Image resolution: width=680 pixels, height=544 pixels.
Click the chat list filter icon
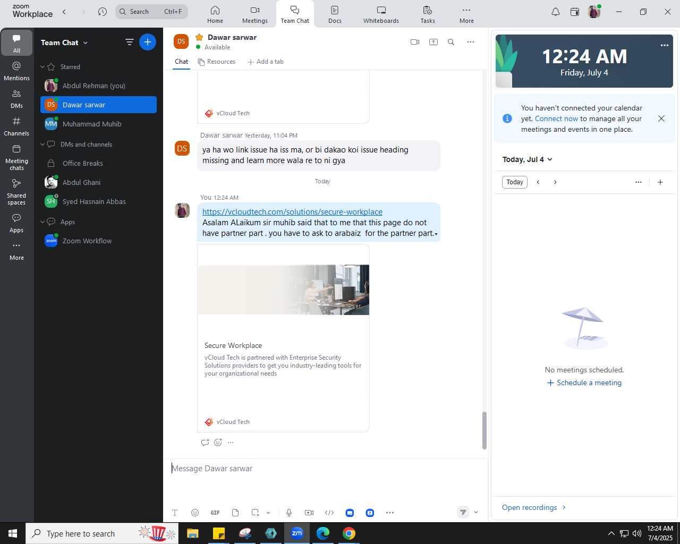pos(129,42)
